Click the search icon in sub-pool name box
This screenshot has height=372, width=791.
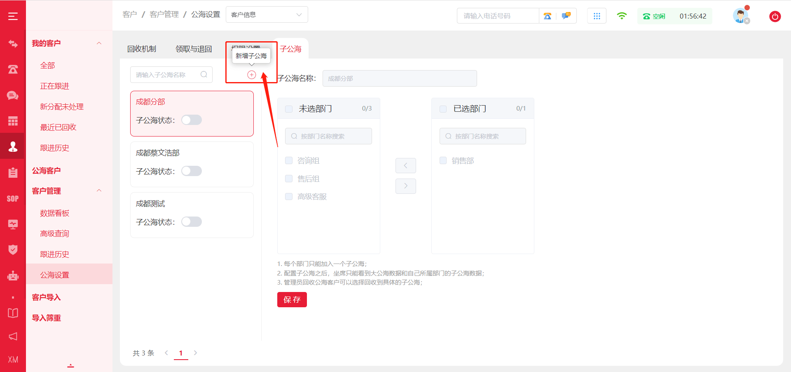(204, 75)
